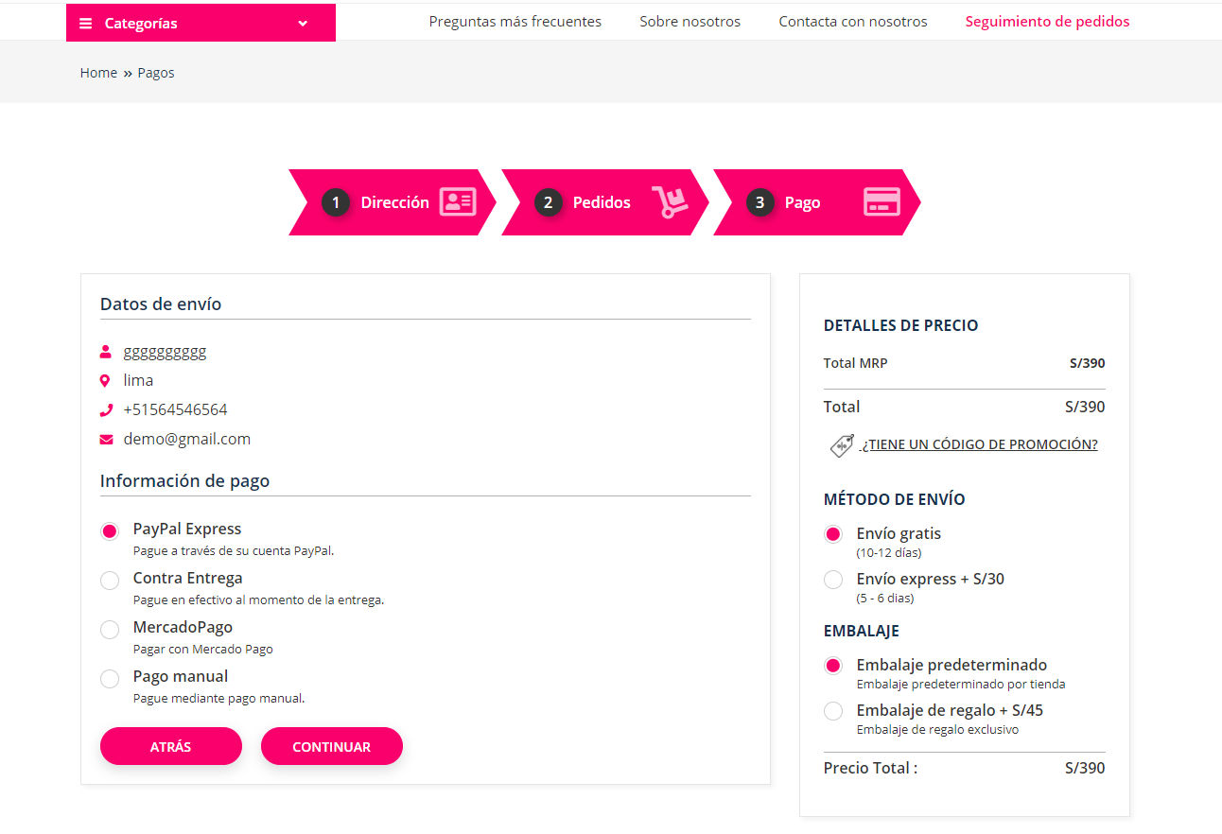Click Home in the breadcrumb
The width and height of the screenshot is (1222, 834).
tap(98, 73)
